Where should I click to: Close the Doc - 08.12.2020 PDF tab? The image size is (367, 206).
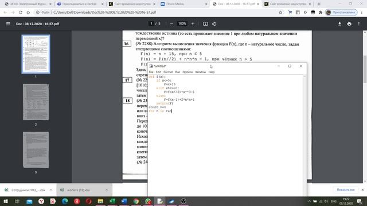click(258, 4)
